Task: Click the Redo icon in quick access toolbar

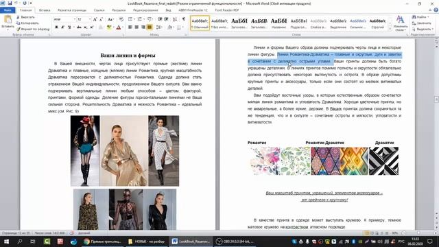Action: (25, 3)
